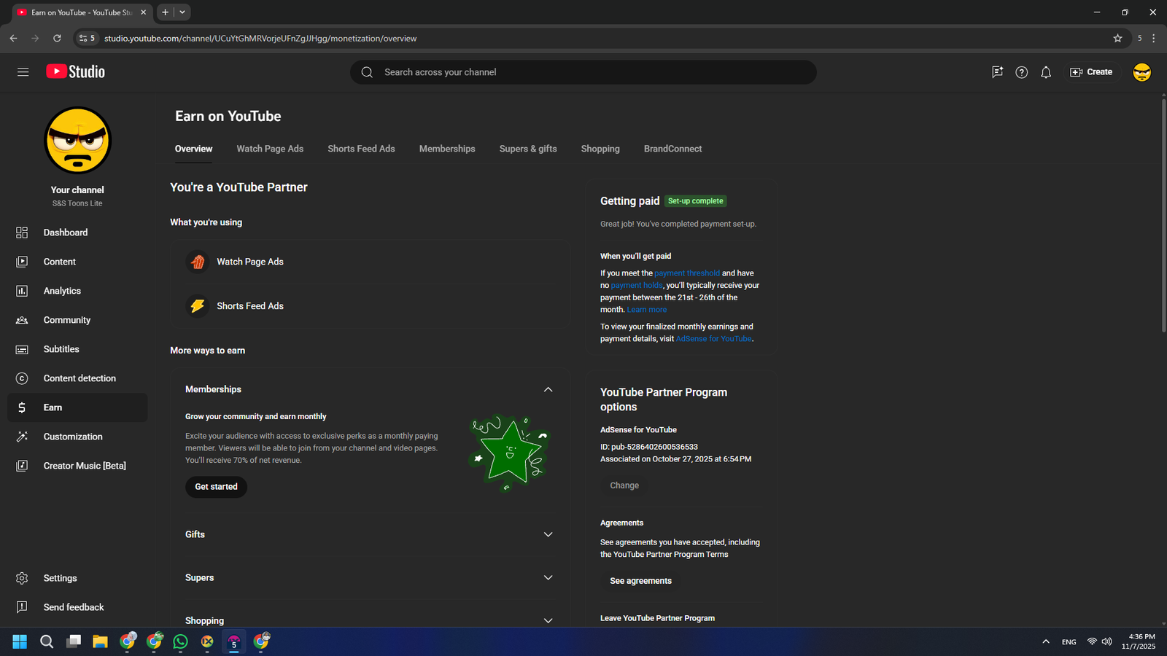The height and width of the screenshot is (656, 1167).
Task: Toggle the hamburger navigation menu
Action: coord(23,72)
